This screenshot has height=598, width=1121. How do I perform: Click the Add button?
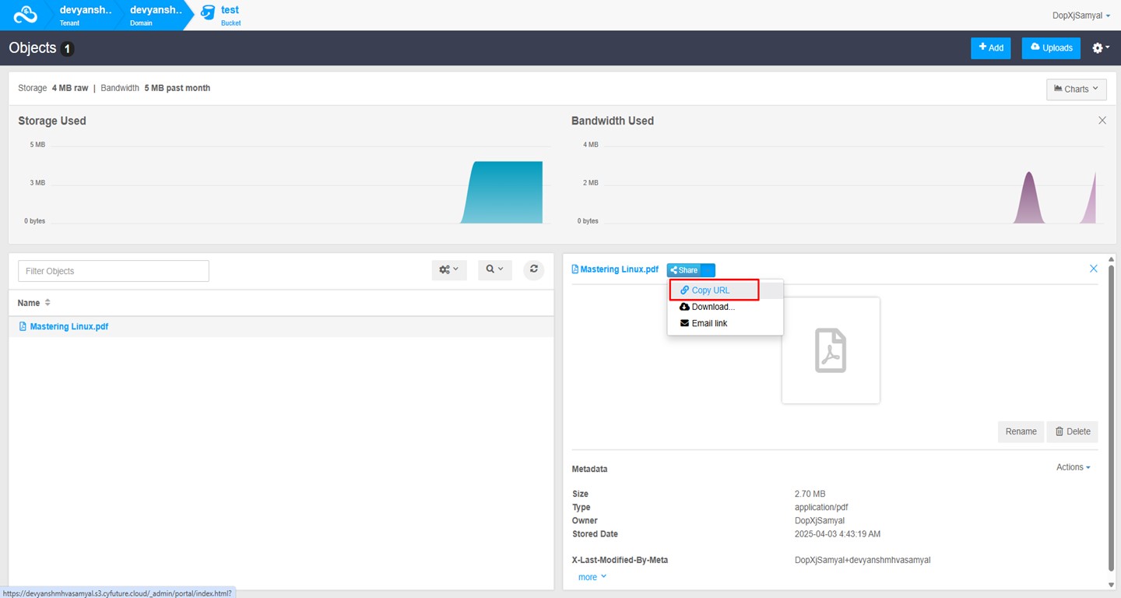pyautogui.click(x=990, y=47)
